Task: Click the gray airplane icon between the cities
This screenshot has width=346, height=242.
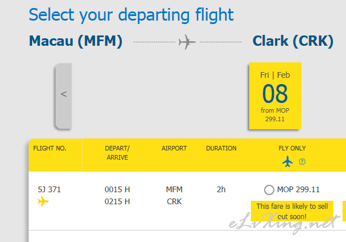Action: 187,42
